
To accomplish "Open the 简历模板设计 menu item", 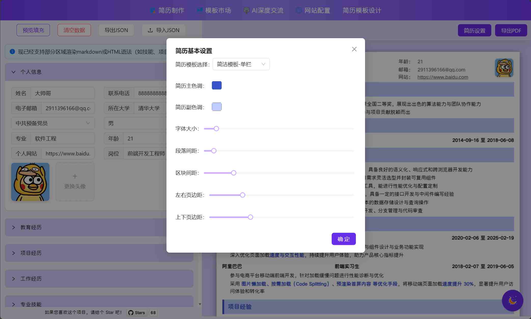I will click(x=361, y=10).
